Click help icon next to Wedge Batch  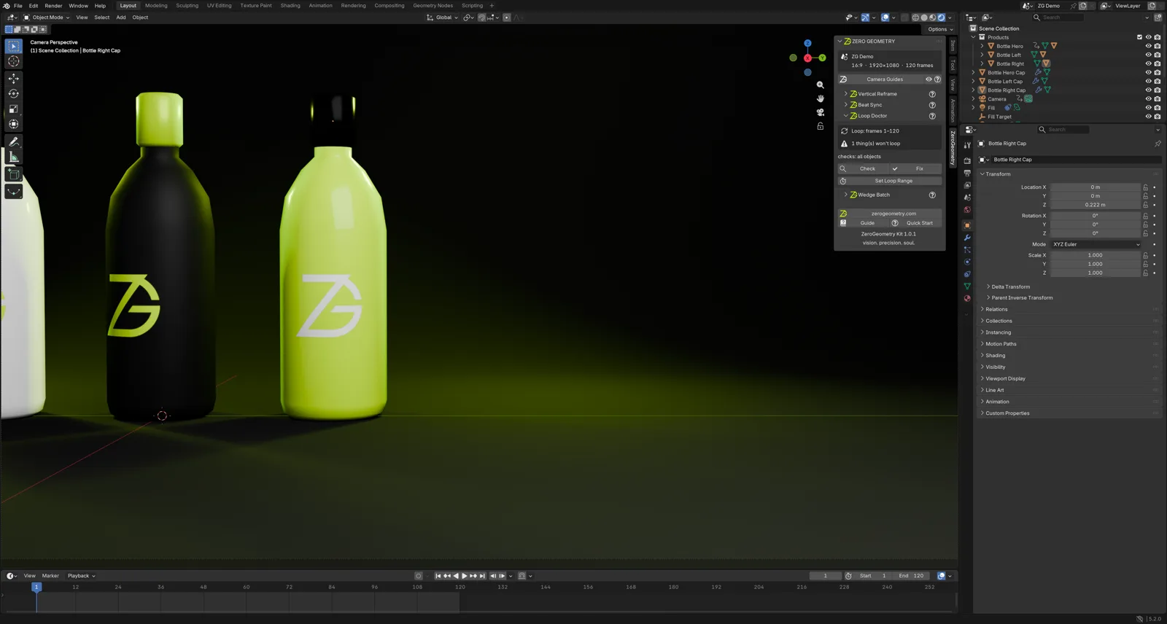[932, 195]
